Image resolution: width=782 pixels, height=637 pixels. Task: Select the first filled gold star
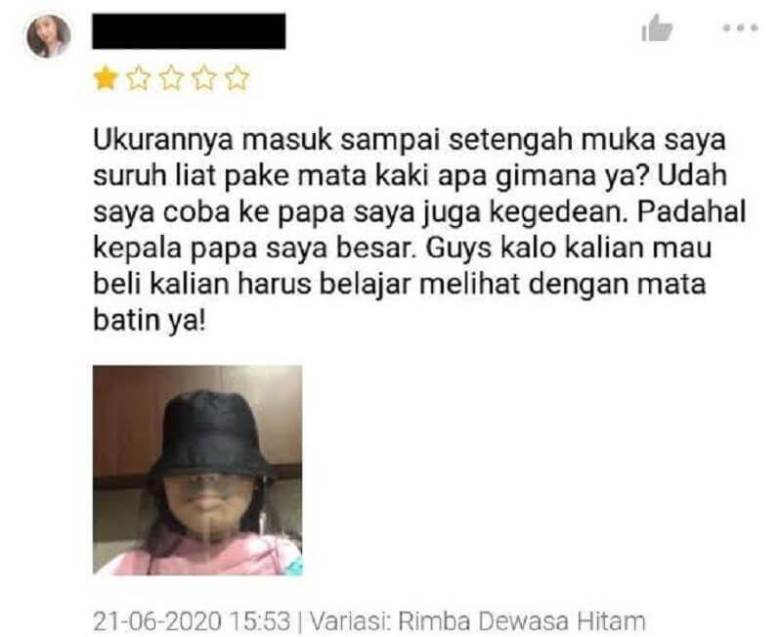106,79
